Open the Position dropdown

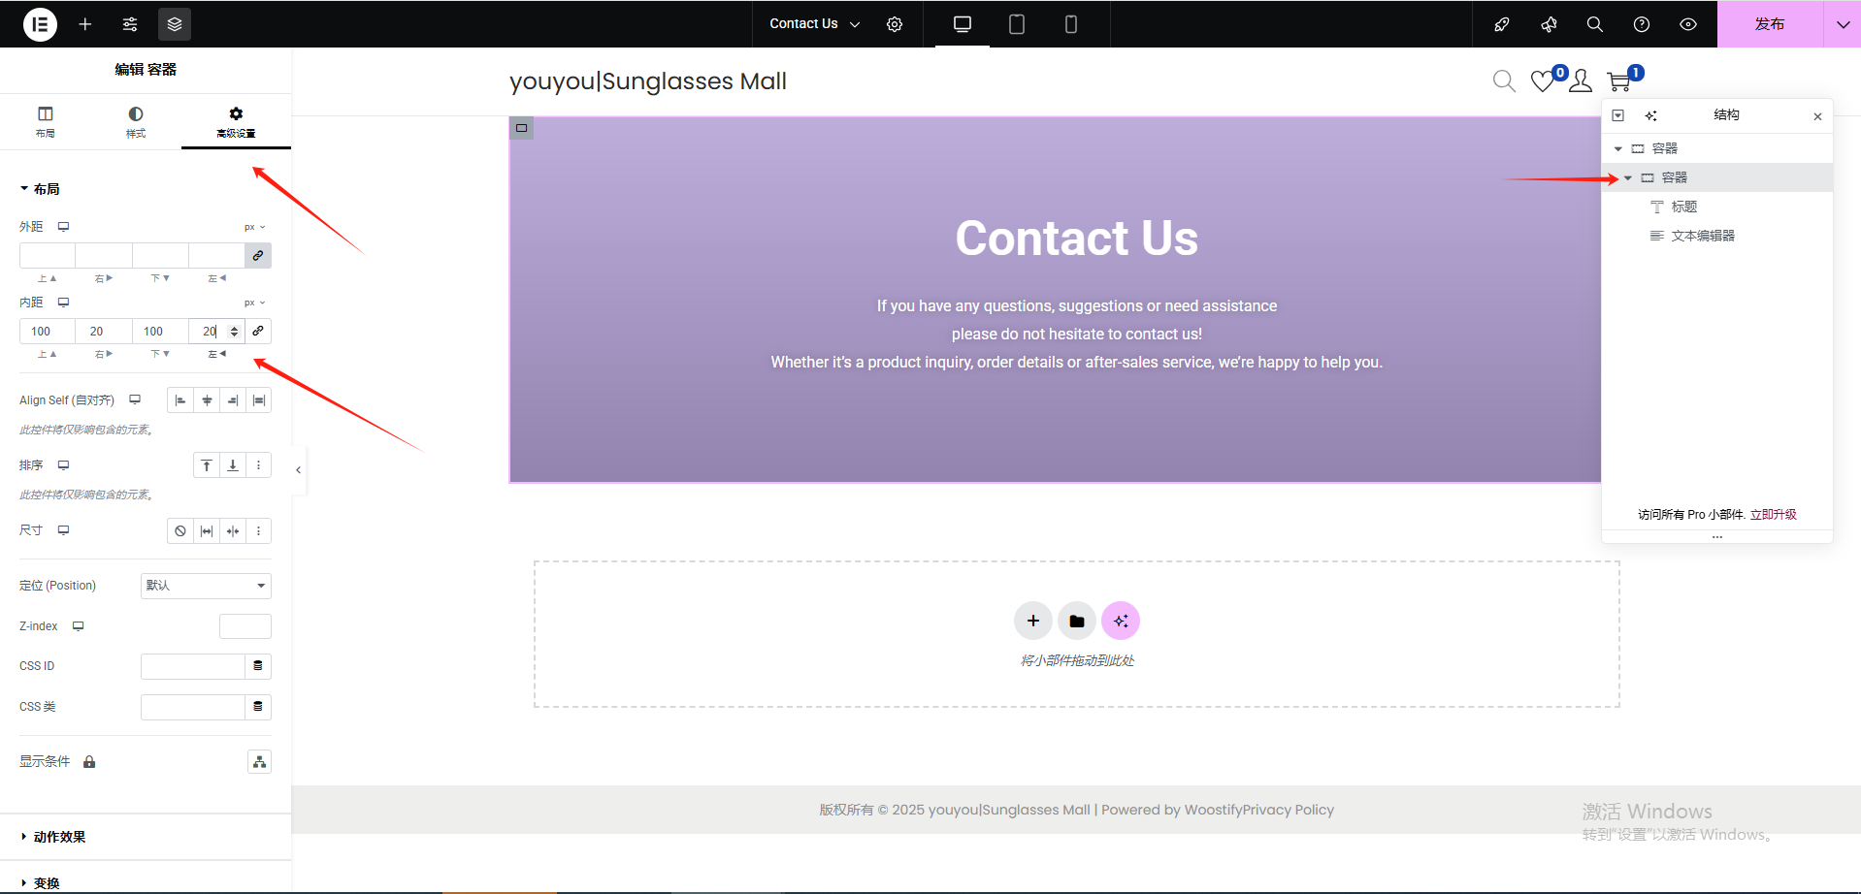click(x=206, y=586)
